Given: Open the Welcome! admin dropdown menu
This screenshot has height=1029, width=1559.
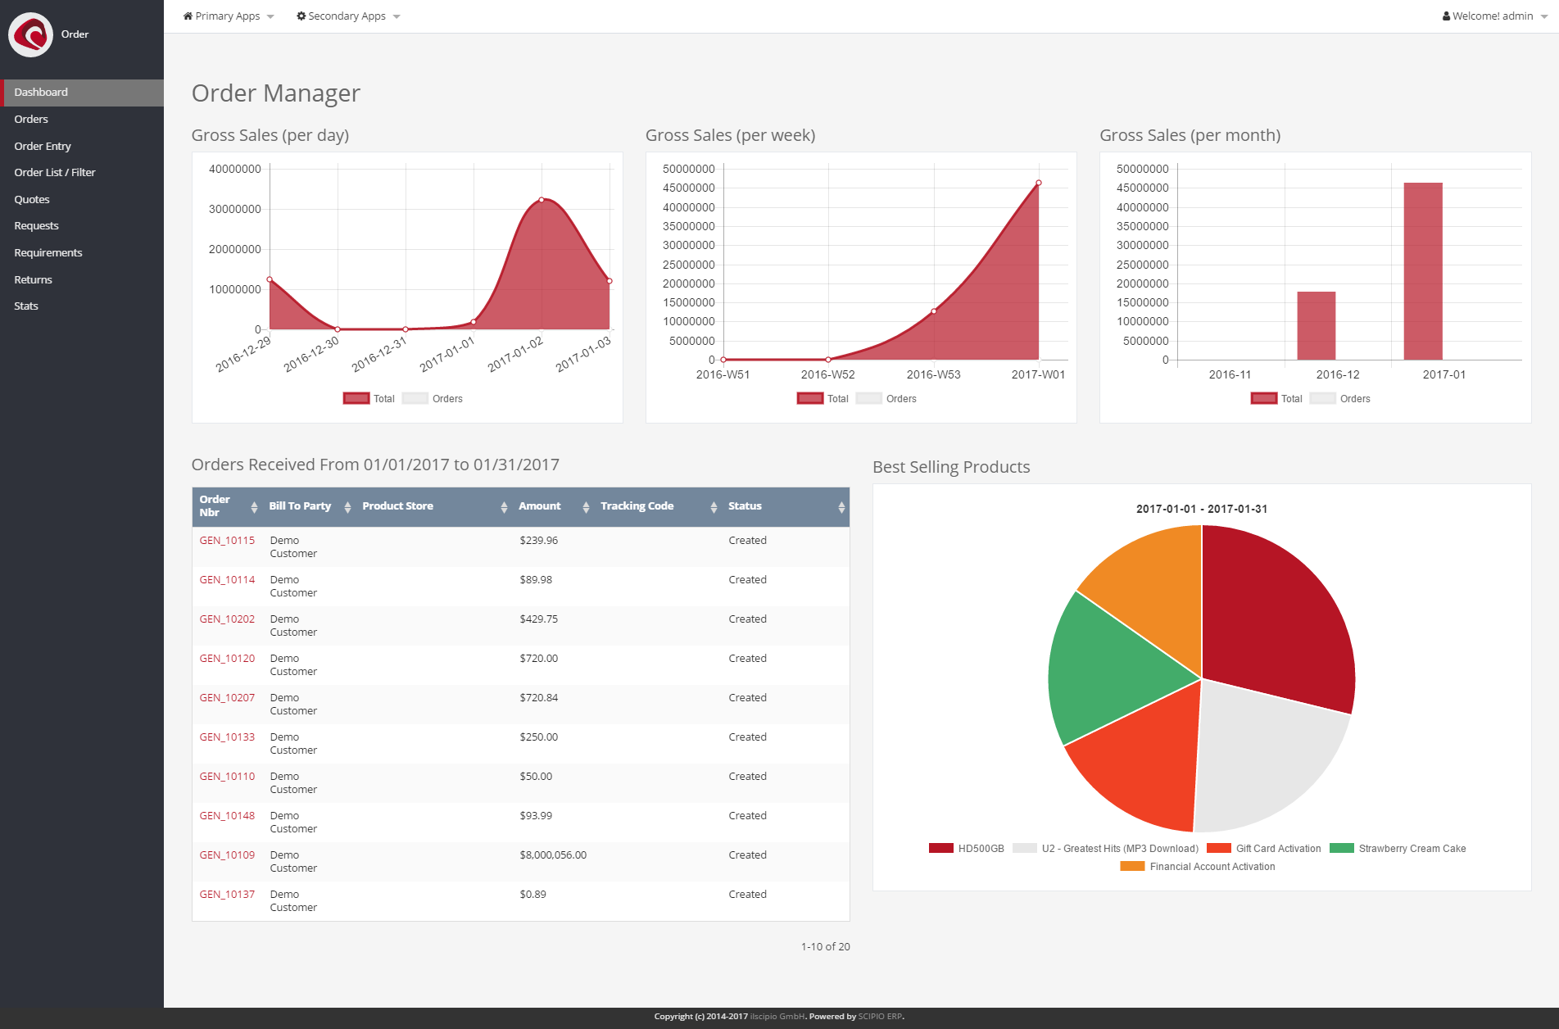Looking at the screenshot, I should [x=1493, y=16].
